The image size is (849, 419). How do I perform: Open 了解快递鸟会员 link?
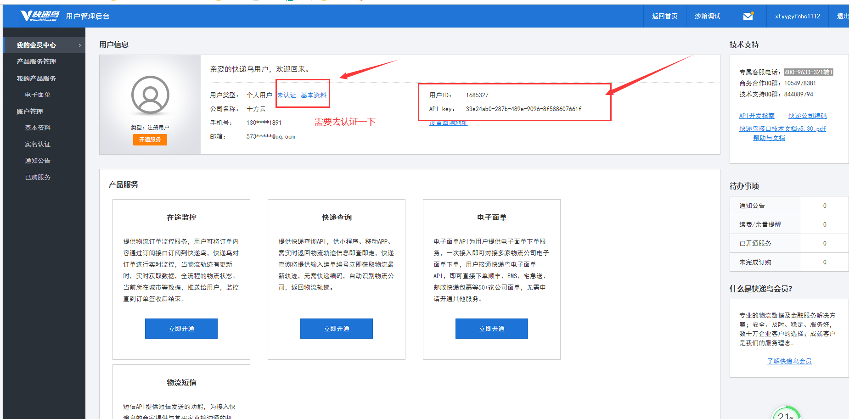tap(789, 361)
